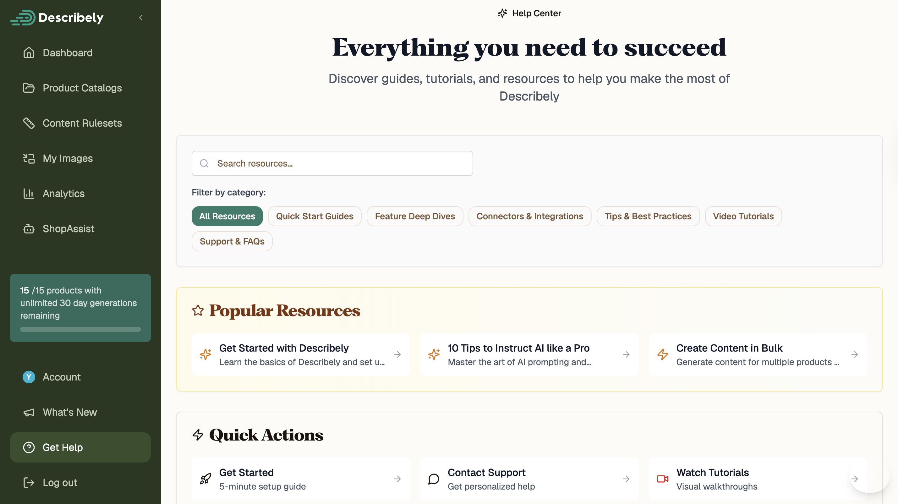Filter by Quick Start Guides

pyautogui.click(x=315, y=216)
